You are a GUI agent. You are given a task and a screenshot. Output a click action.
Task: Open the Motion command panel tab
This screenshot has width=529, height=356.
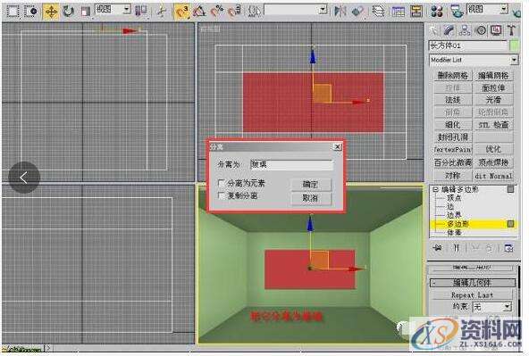tap(481, 30)
